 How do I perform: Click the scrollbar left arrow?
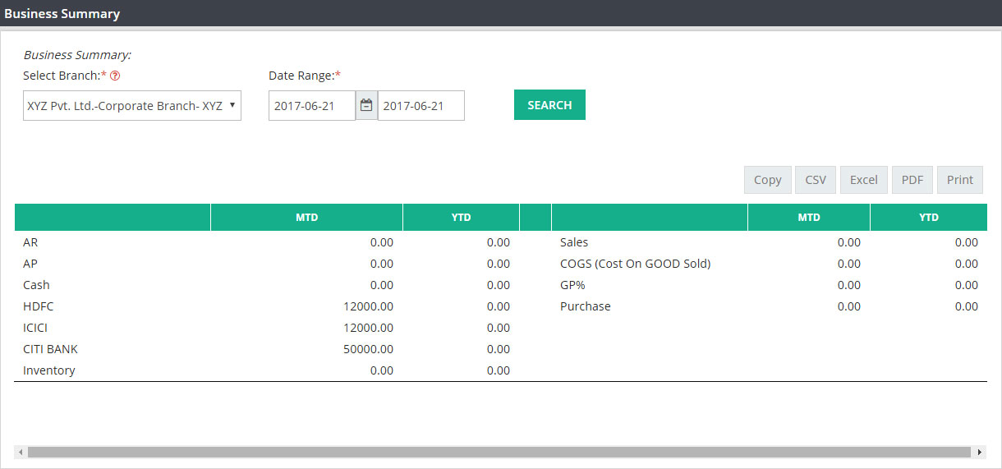tap(20, 452)
